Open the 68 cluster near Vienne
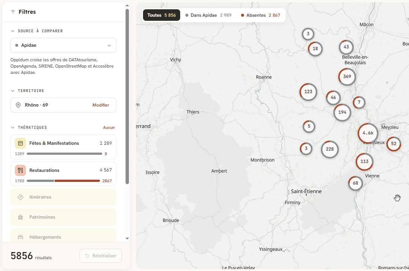Viewport: 409px width, 271px height. [x=355, y=183]
